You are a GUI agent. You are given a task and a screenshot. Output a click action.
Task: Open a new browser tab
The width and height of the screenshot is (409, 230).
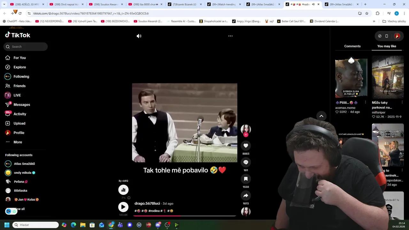pyautogui.click(x=365, y=4)
